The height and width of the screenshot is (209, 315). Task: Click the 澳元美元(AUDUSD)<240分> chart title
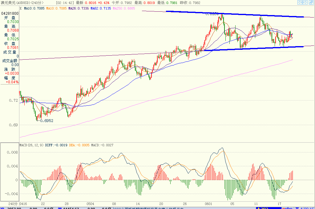point(22,2)
